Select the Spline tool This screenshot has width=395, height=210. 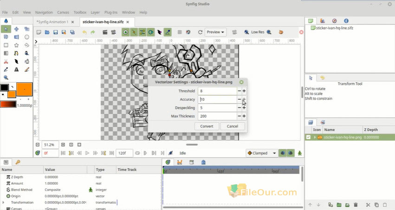click(16, 53)
